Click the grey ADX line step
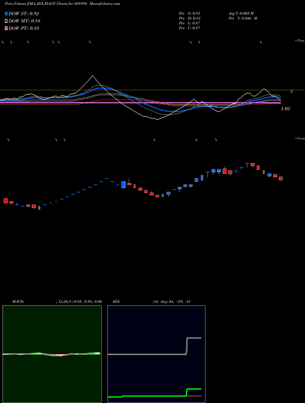This screenshot has height=403, width=305. 187,346
